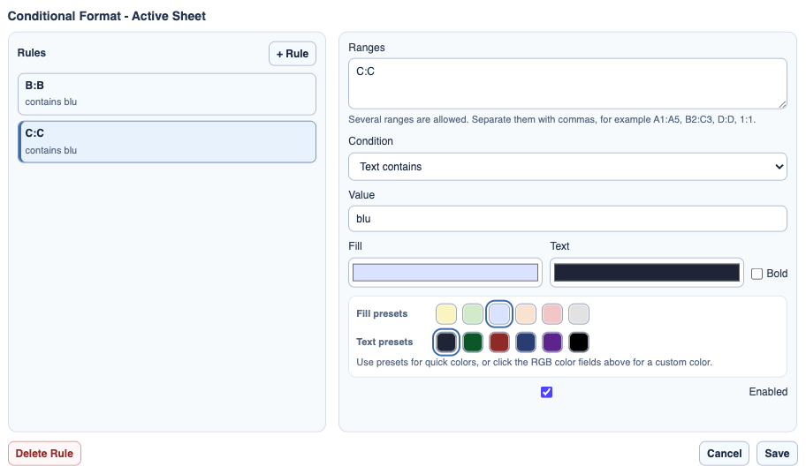Select the C:C contains blu rule

coord(166,142)
